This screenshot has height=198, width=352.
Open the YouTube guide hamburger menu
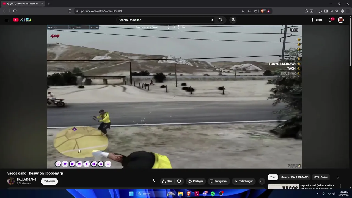click(x=7, y=20)
